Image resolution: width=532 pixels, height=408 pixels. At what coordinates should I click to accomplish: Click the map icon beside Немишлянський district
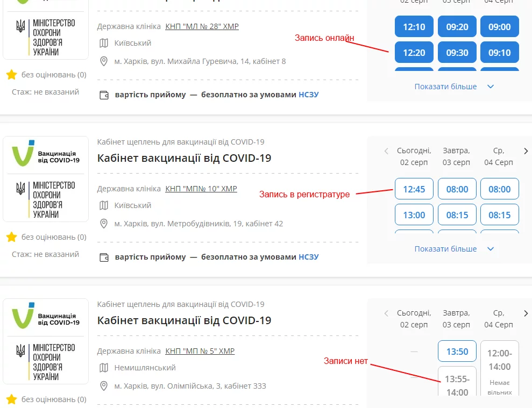[104, 368]
